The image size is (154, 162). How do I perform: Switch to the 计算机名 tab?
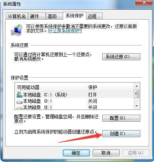pos(17,16)
